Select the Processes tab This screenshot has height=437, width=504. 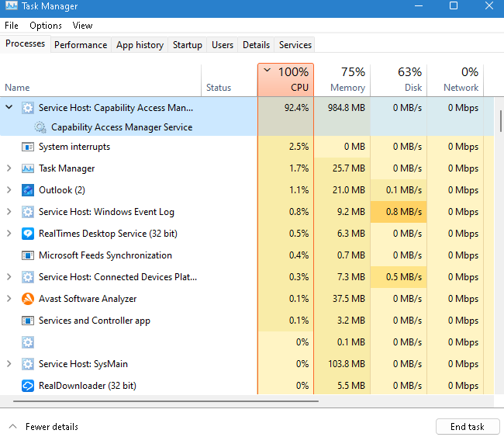coord(25,43)
